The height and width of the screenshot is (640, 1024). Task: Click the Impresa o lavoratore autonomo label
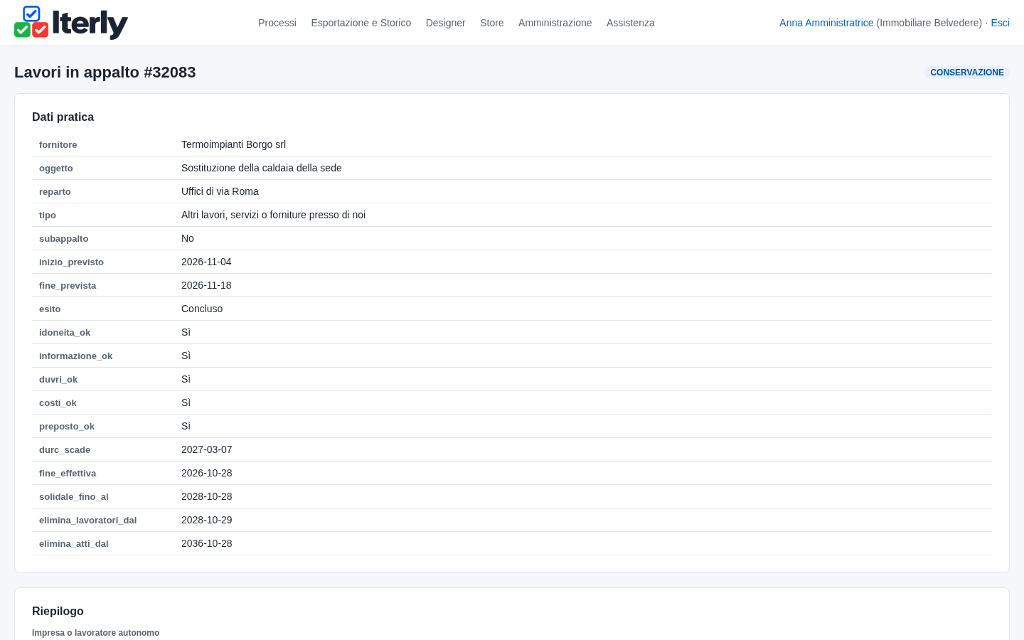(x=96, y=633)
